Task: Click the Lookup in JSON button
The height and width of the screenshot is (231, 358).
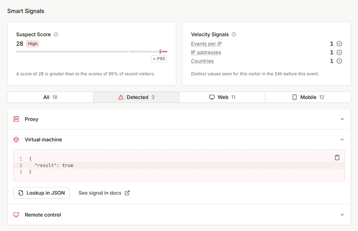Action: point(42,193)
